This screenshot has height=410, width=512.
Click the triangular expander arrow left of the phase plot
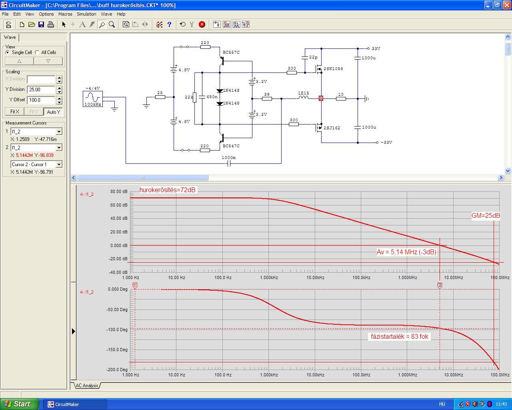pyautogui.click(x=73, y=331)
